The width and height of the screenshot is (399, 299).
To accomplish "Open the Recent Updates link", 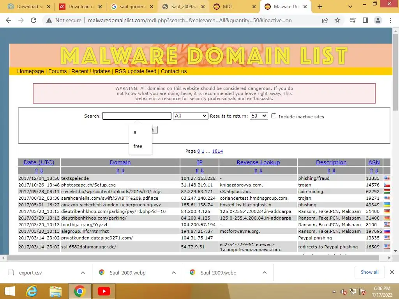I will click(x=91, y=72).
